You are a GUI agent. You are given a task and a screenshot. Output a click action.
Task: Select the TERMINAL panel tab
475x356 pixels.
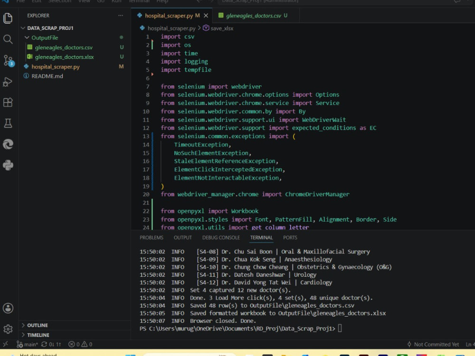(261, 238)
